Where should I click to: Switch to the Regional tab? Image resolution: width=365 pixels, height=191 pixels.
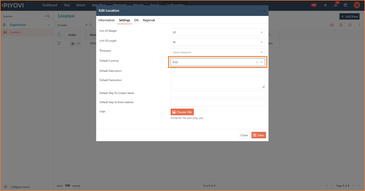tap(149, 20)
